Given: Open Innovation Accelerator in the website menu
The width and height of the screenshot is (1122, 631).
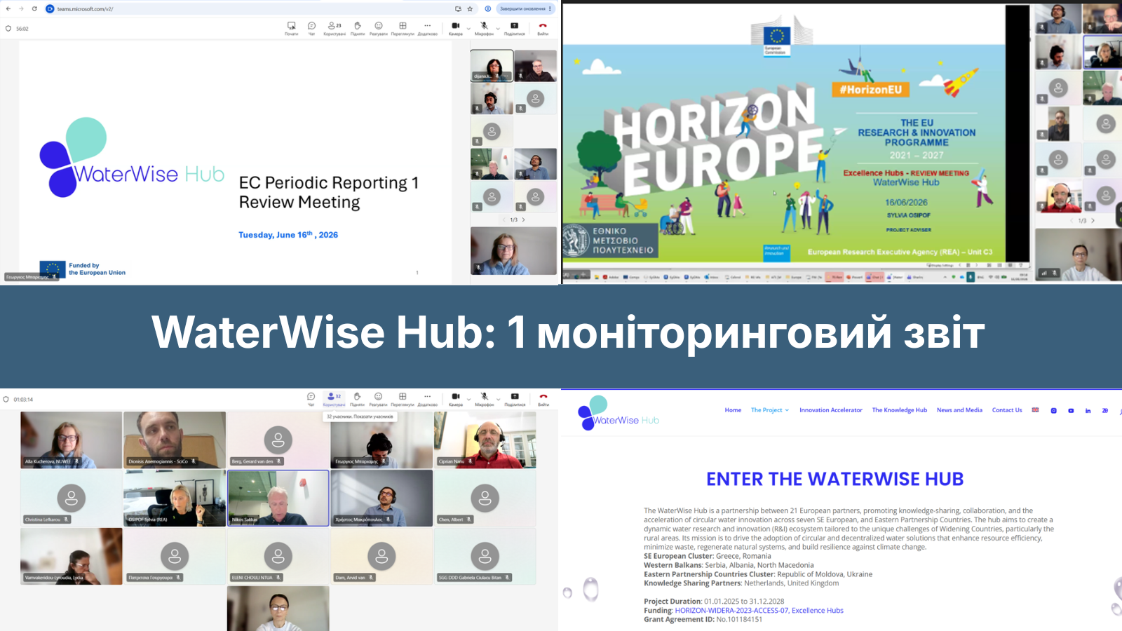Looking at the screenshot, I should pyautogui.click(x=831, y=410).
